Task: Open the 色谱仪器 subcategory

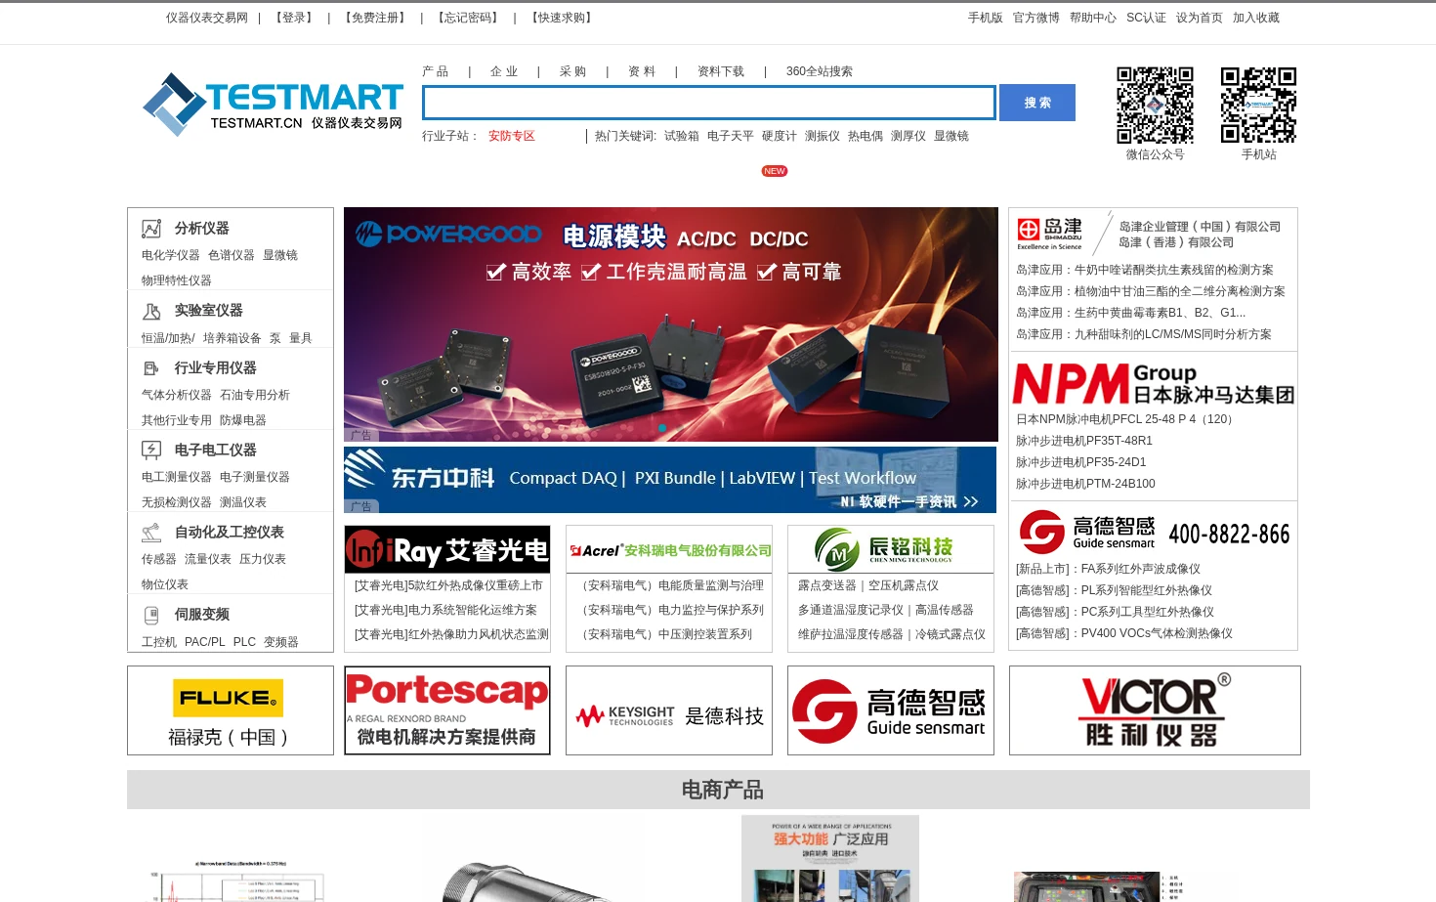Action: pos(232,255)
